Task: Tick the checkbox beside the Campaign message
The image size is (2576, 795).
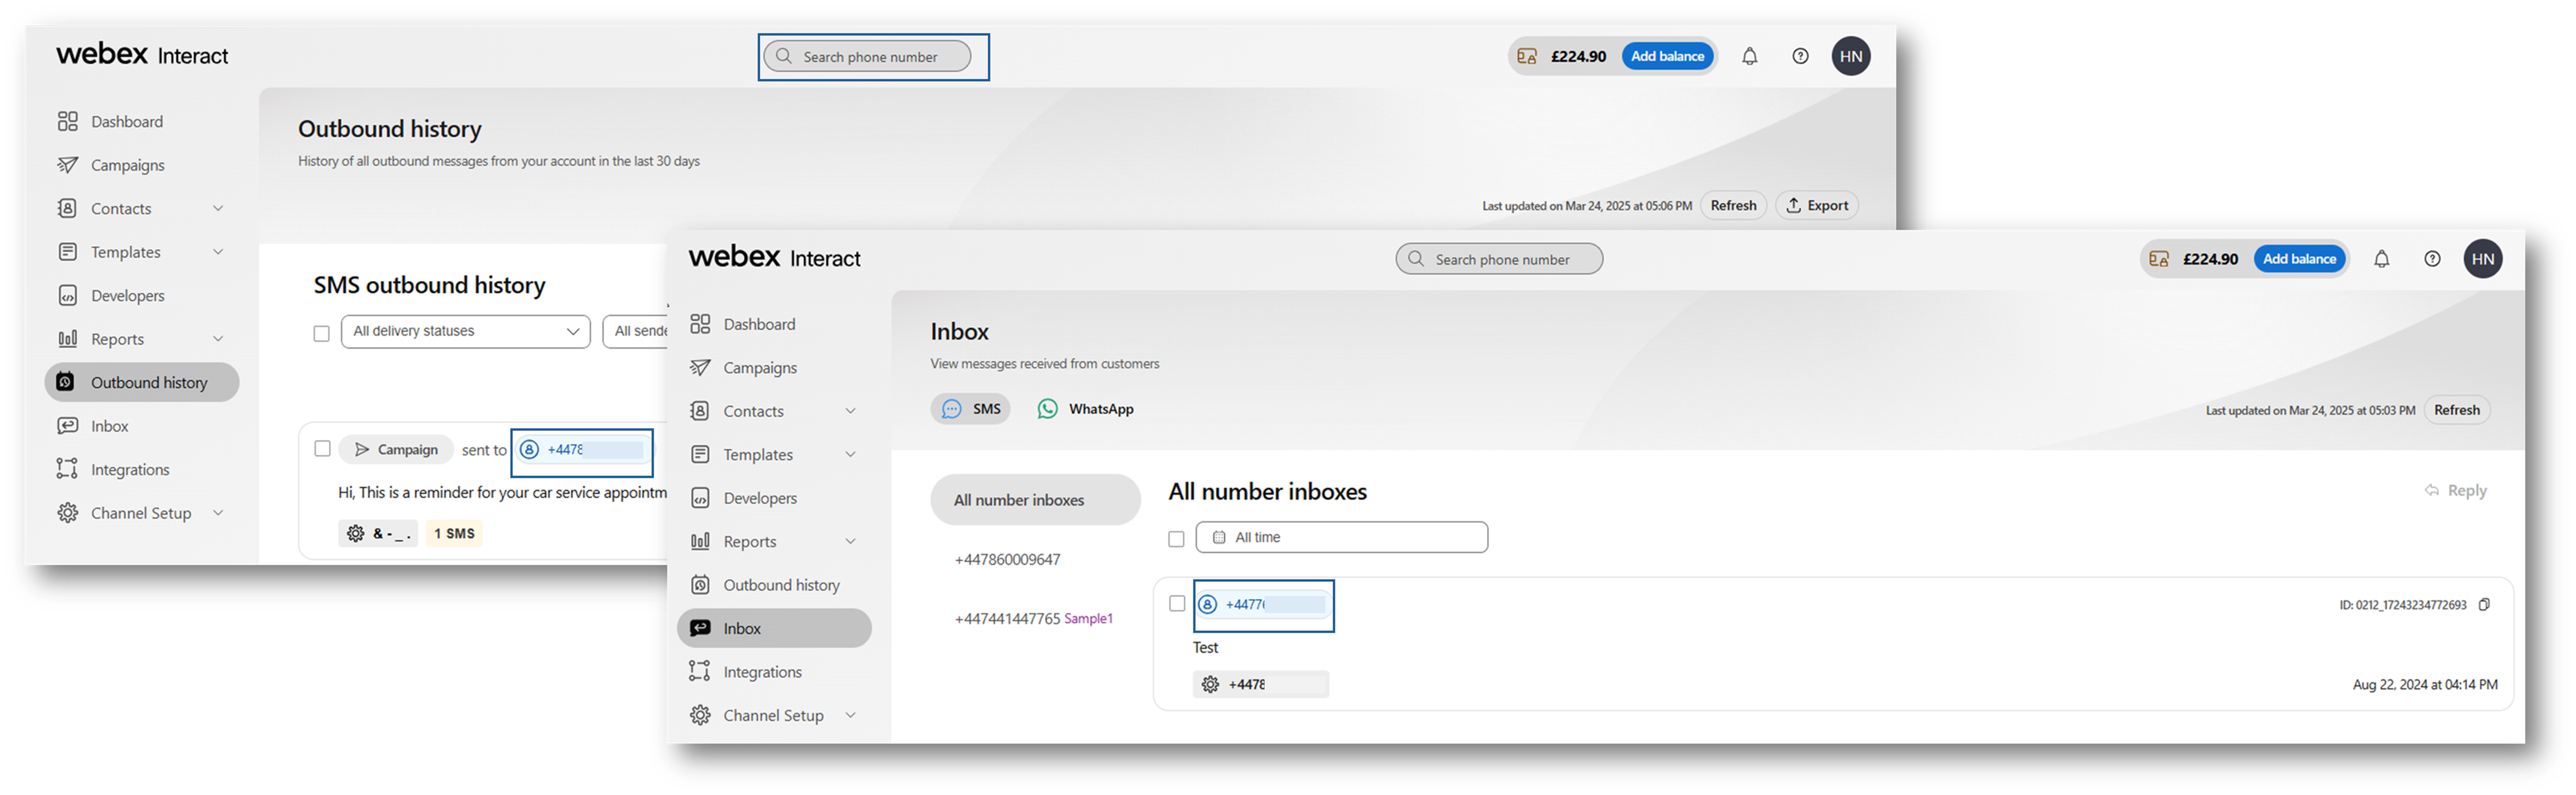Action: 322,449
